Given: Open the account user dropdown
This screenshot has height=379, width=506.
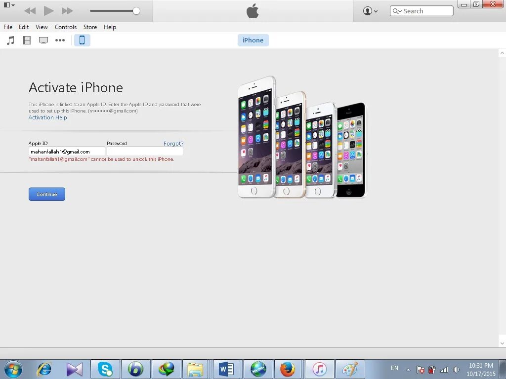Looking at the screenshot, I should 370,11.
